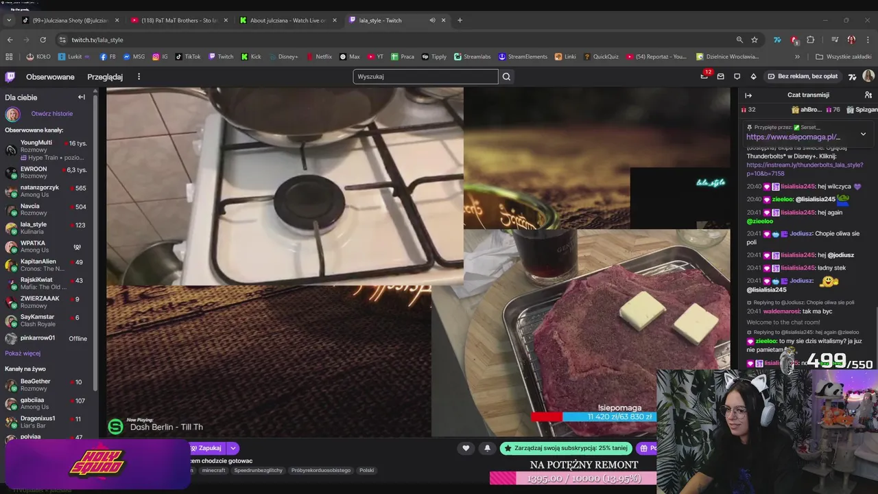Switch to the PaT MaT Brothers YouTube tab
The width and height of the screenshot is (878, 494).
[x=179, y=20]
